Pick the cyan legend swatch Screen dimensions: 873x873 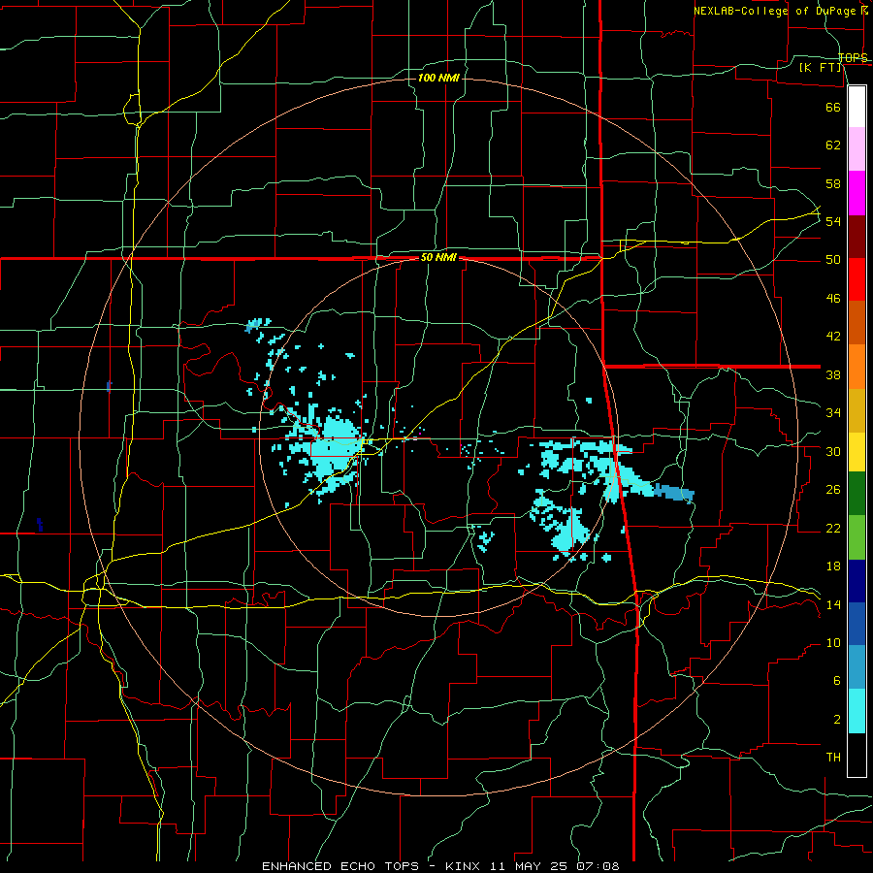857,711
